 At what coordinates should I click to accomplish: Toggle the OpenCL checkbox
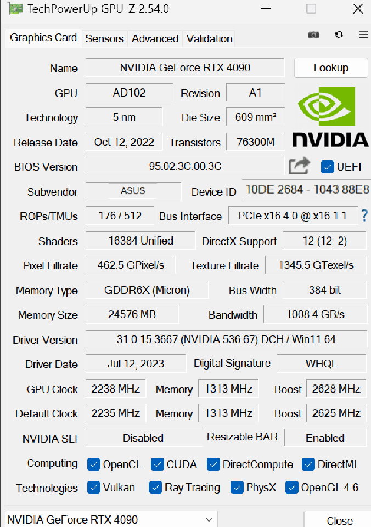93,464
